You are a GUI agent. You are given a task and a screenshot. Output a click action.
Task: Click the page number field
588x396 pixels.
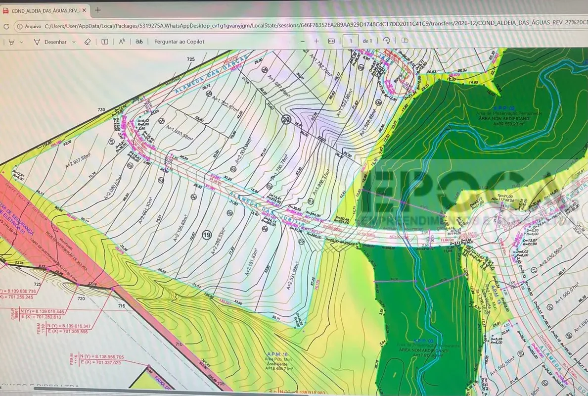pos(351,41)
